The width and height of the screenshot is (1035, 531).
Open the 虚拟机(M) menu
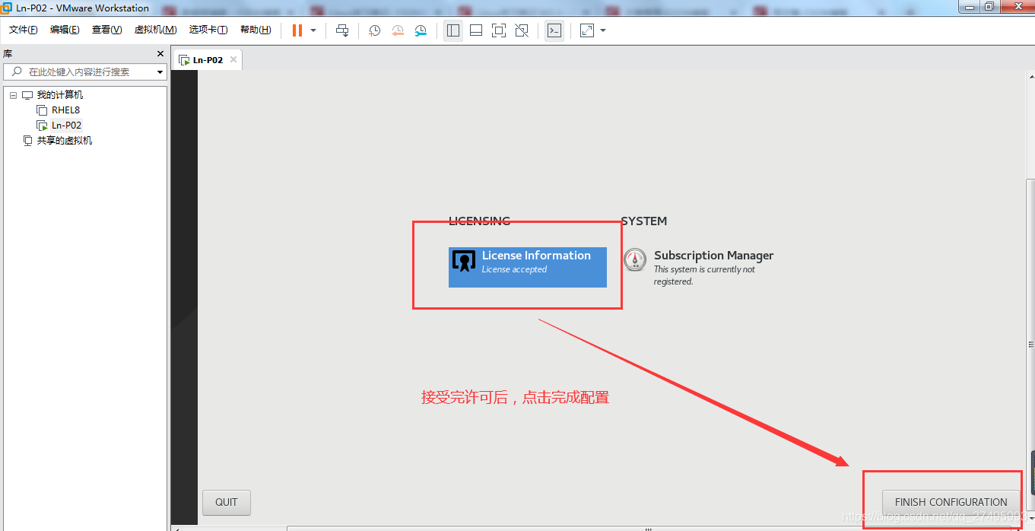(x=155, y=30)
